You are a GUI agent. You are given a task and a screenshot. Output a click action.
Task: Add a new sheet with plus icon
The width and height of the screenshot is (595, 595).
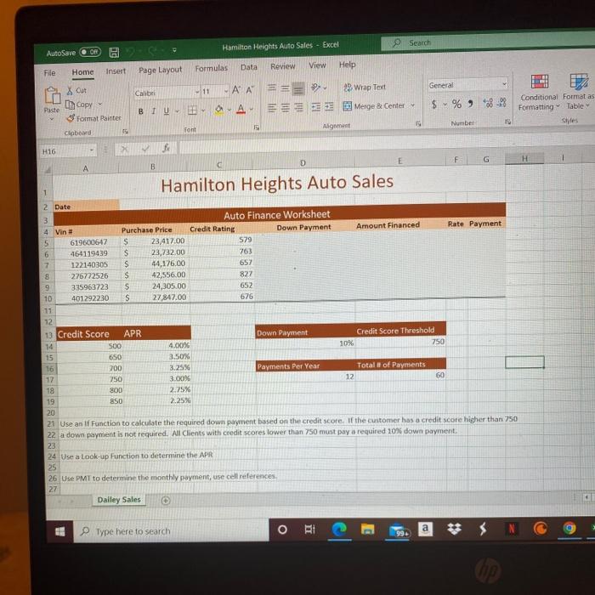(166, 501)
